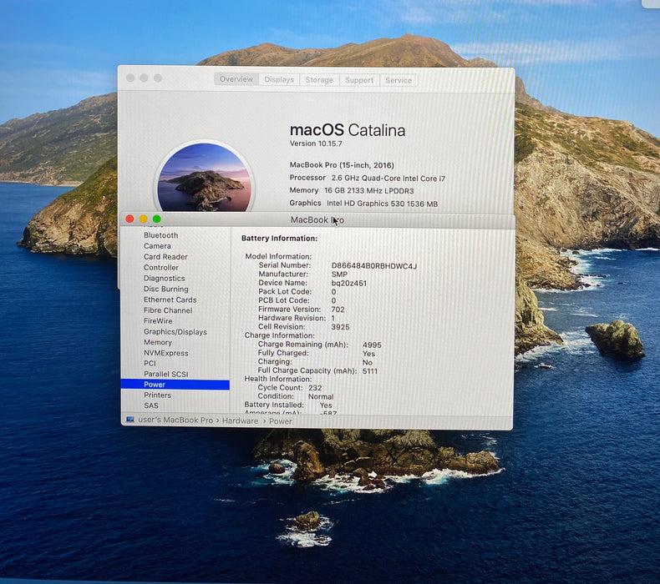Click the macOS Catalina island logo

(204, 177)
